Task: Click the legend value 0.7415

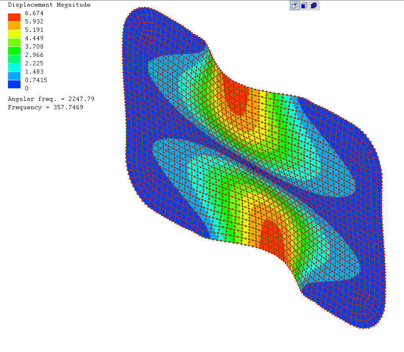Action: (x=36, y=80)
